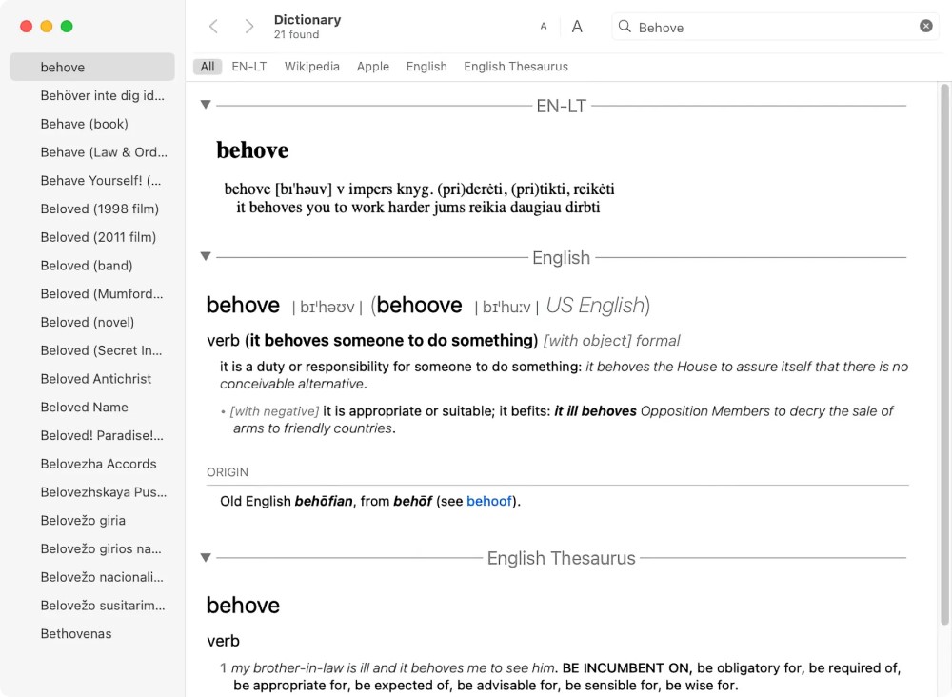Screen dimensions: 952x697
Task: Decrease text size with small A
Action: click(x=544, y=26)
